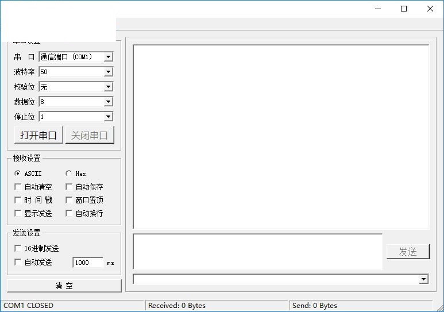Click the auto send interval ms field

(87, 263)
